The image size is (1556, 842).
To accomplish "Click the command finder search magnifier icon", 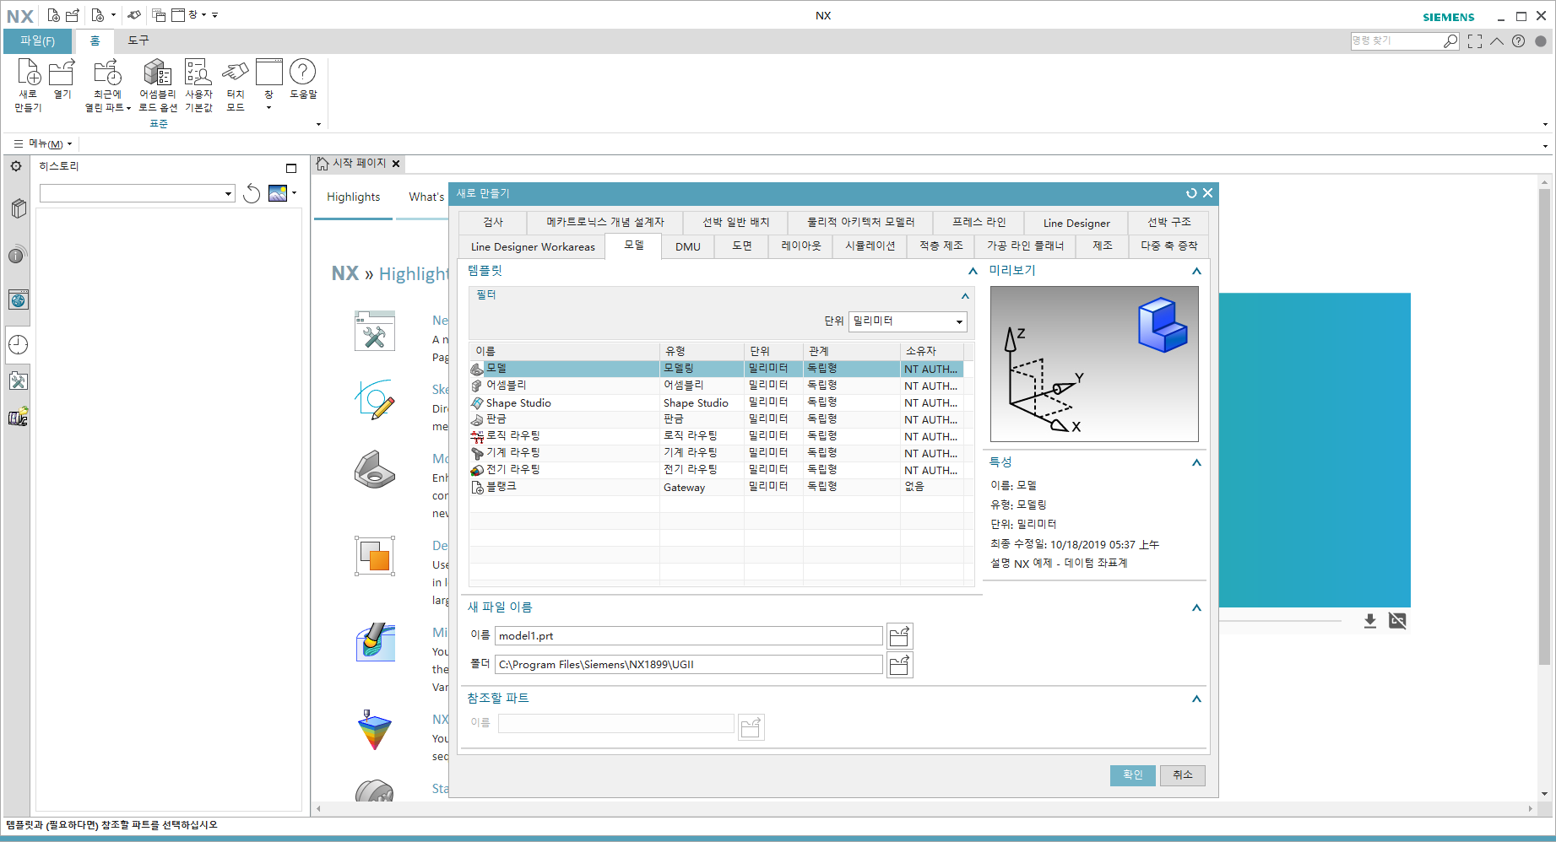I will coord(1450,40).
